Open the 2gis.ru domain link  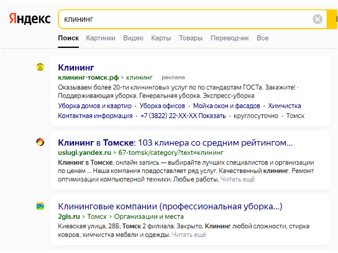pos(69,216)
